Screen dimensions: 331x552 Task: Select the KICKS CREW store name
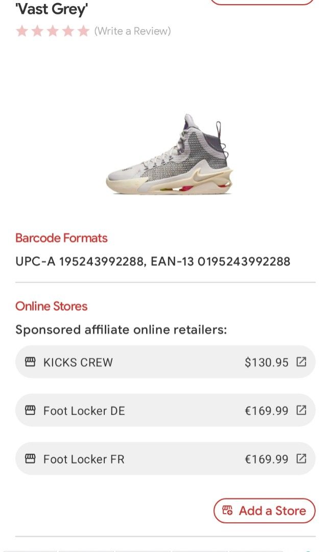78,362
